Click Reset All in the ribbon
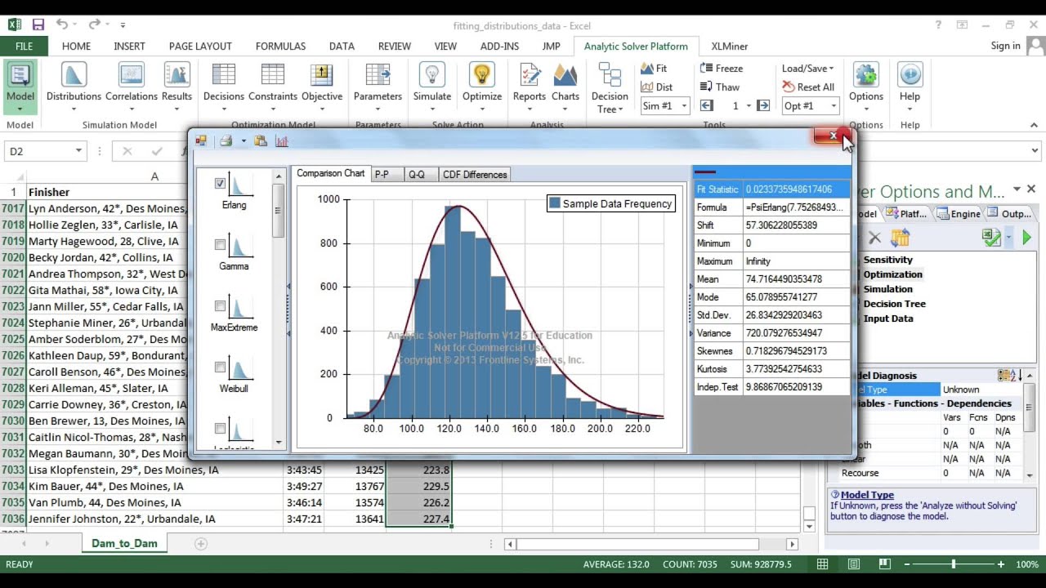 [808, 87]
